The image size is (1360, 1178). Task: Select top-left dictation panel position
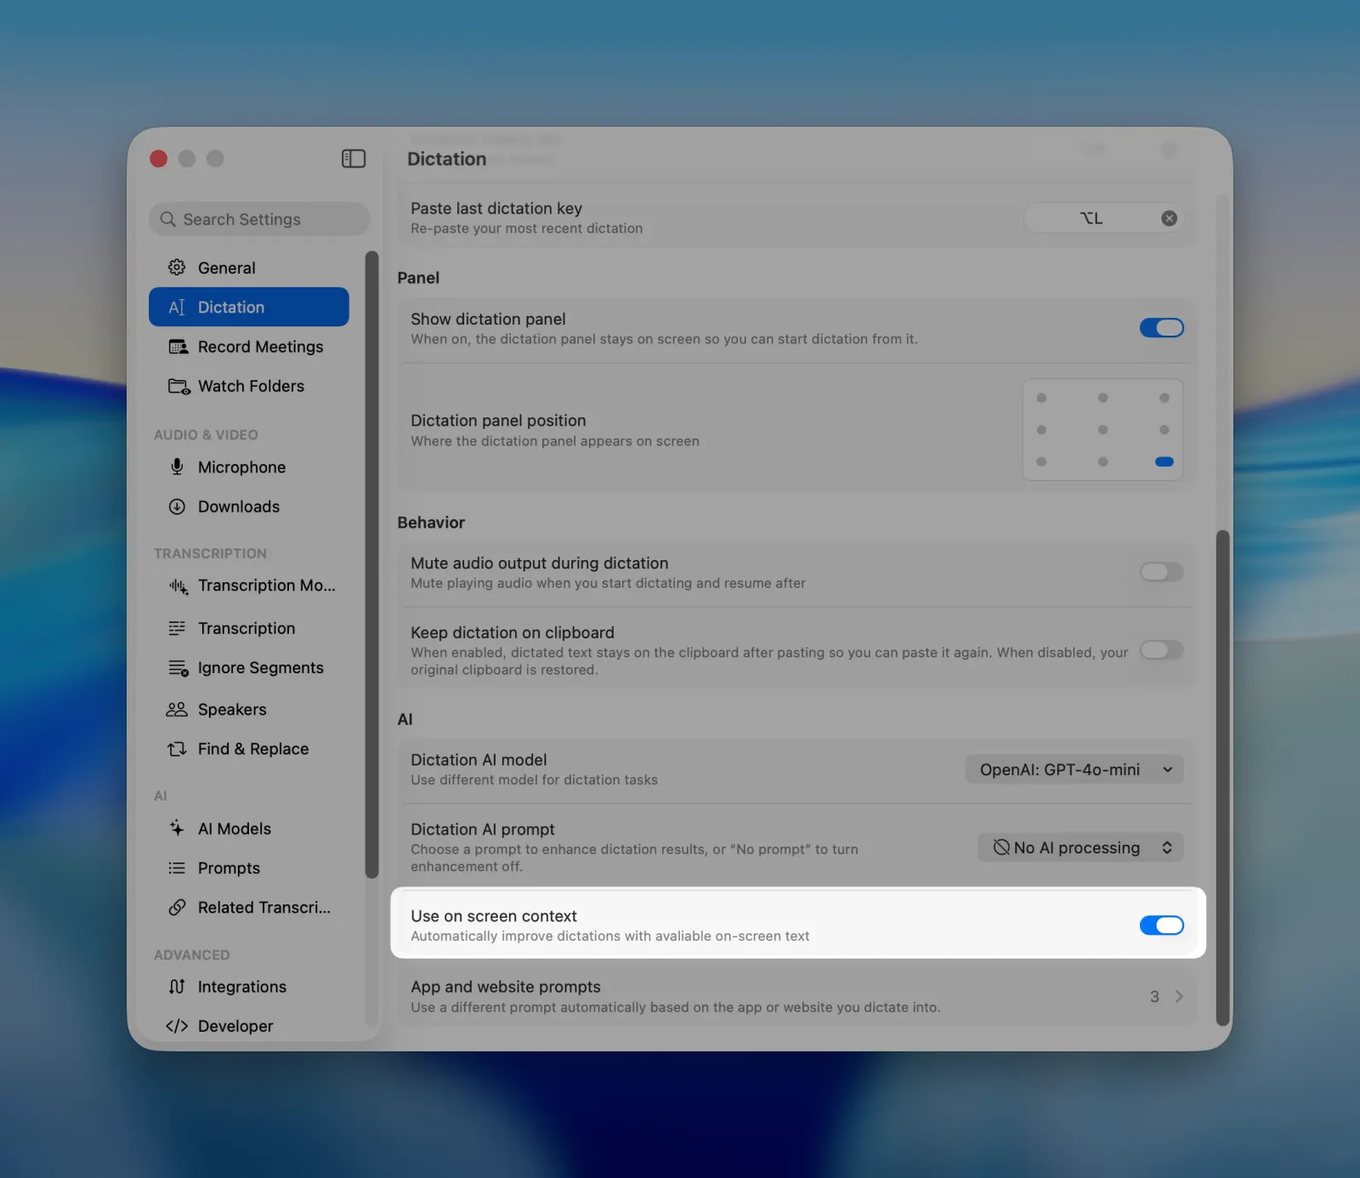coord(1041,398)
